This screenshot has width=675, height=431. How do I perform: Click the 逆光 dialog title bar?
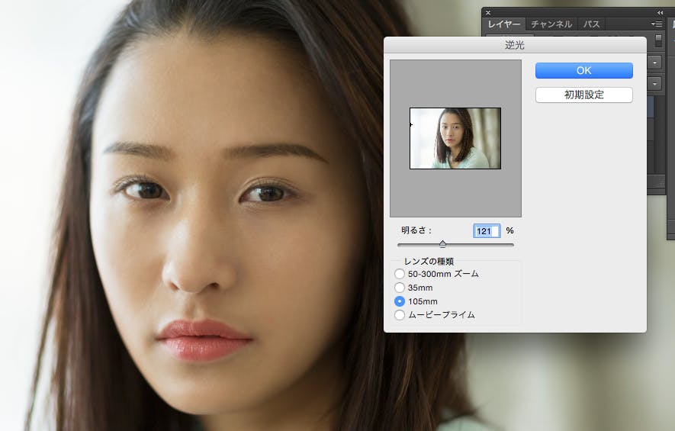tap(515, 45)
